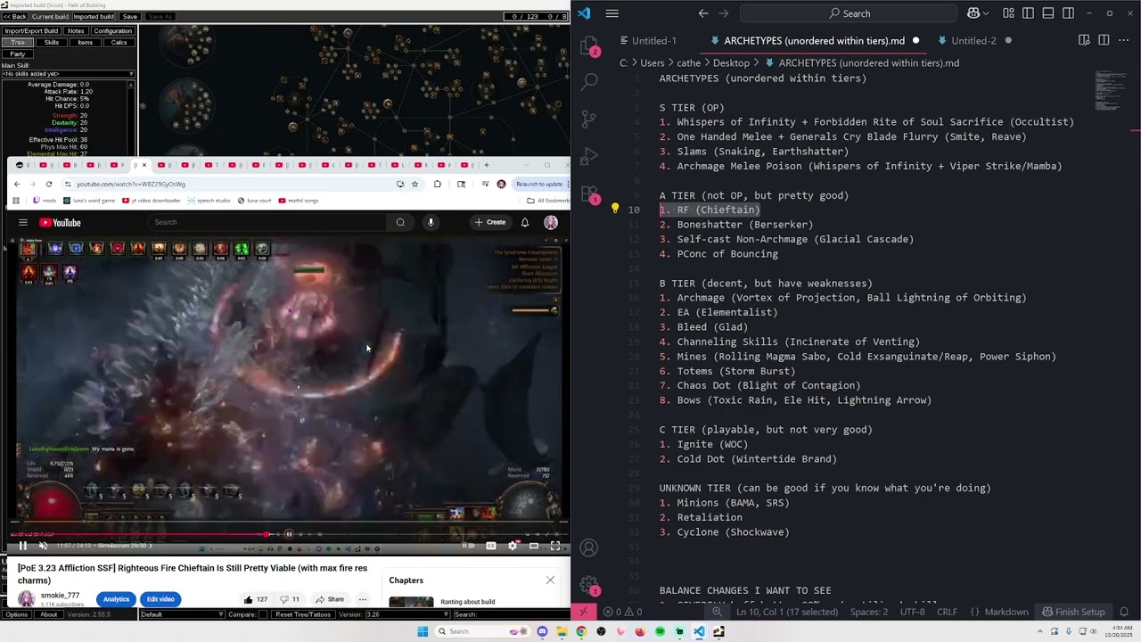Open VS Code Search sidebar icon
This screenshot has width=1141, height=642.
[588, 82]
